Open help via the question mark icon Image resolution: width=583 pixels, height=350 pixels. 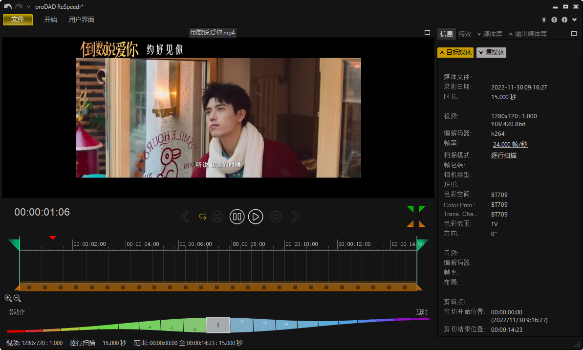[x=554, y=20]
